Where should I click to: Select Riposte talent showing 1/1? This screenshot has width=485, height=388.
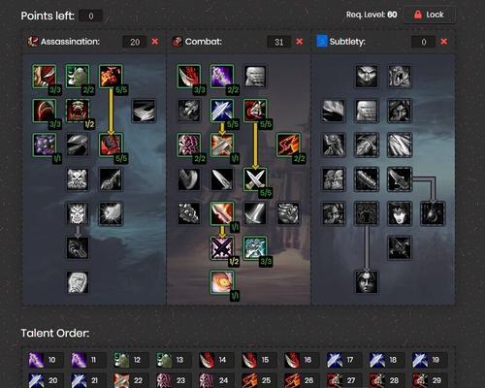[x=222, y=145]
